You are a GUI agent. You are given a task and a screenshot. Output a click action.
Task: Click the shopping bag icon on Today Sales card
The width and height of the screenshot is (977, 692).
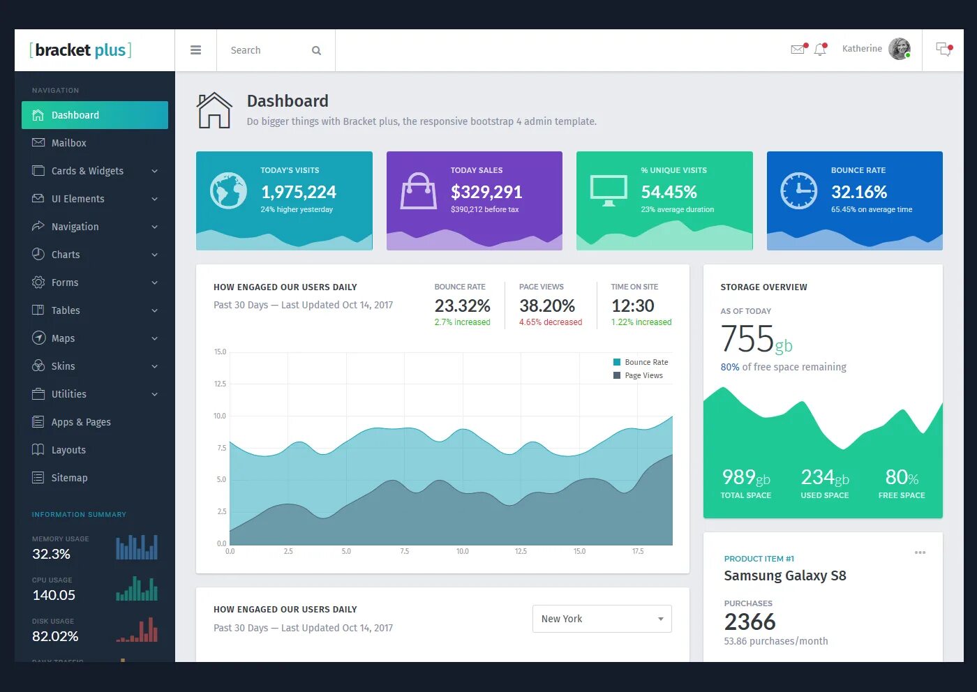(418, 190)
